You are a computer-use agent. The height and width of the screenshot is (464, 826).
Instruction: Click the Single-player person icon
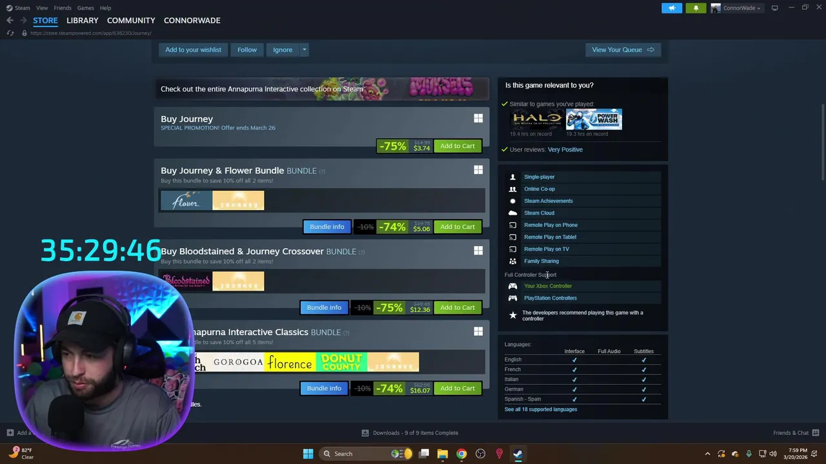point(512,177)
